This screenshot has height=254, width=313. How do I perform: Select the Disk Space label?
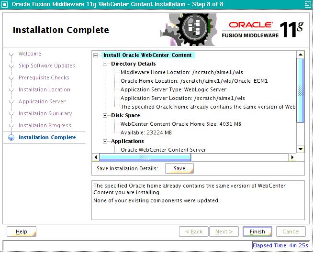point(125,116)
